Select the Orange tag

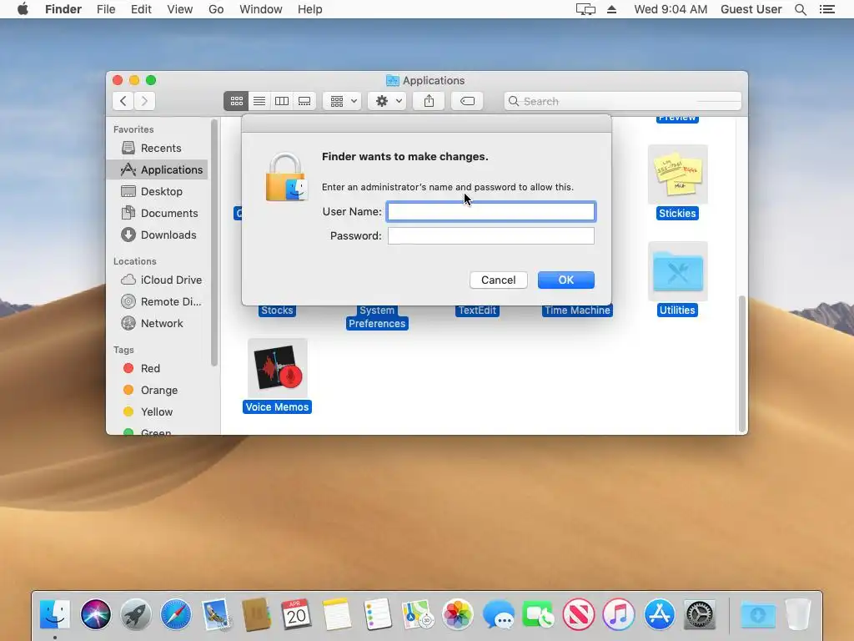(x=157, y=391)
